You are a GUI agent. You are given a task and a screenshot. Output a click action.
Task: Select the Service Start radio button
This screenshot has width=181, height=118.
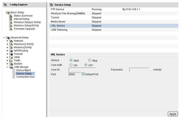click(x=71, y=60)
